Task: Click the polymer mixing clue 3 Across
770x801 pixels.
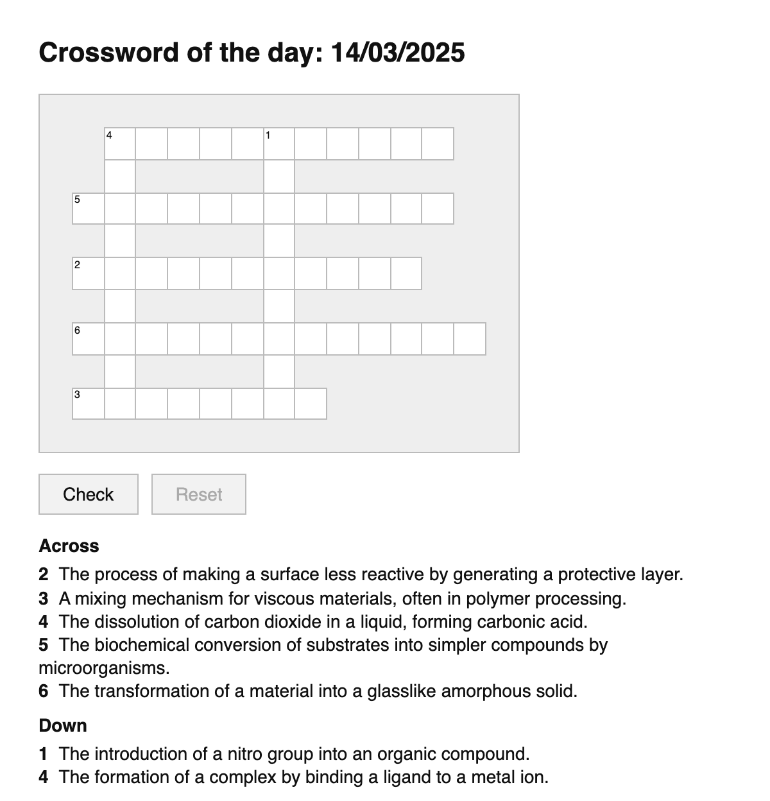Action: pyautogui.click(x=342, y=599)
